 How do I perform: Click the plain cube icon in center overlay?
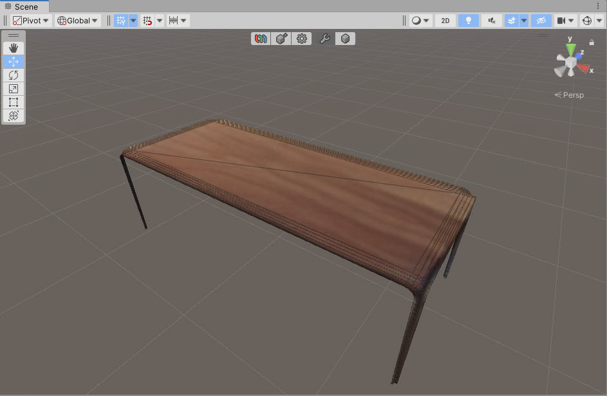tap(345, 39)
